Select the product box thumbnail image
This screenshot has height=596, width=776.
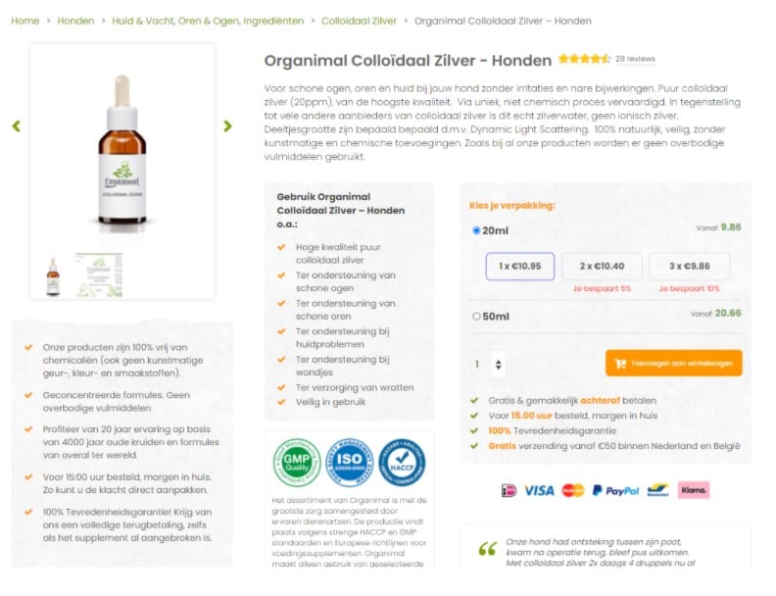[x=99, y=275]
